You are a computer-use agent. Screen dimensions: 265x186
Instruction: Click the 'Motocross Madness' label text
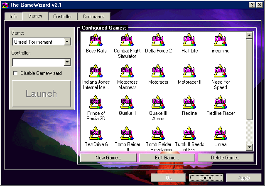click(x=127, y=84)
